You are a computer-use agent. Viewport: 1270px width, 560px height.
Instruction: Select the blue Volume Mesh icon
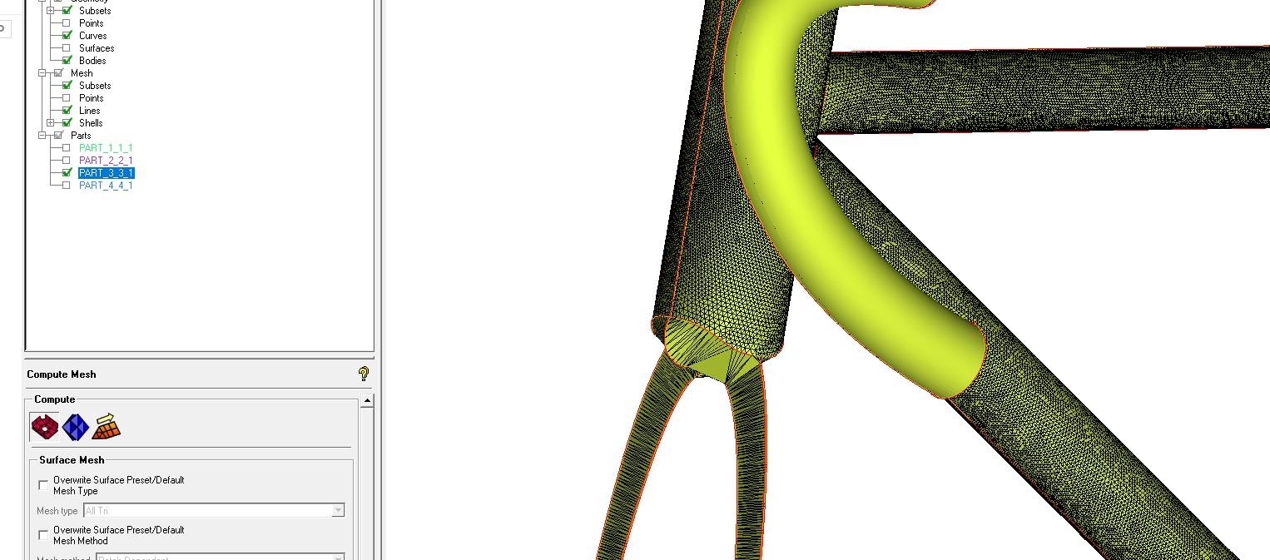click(75, 427)
